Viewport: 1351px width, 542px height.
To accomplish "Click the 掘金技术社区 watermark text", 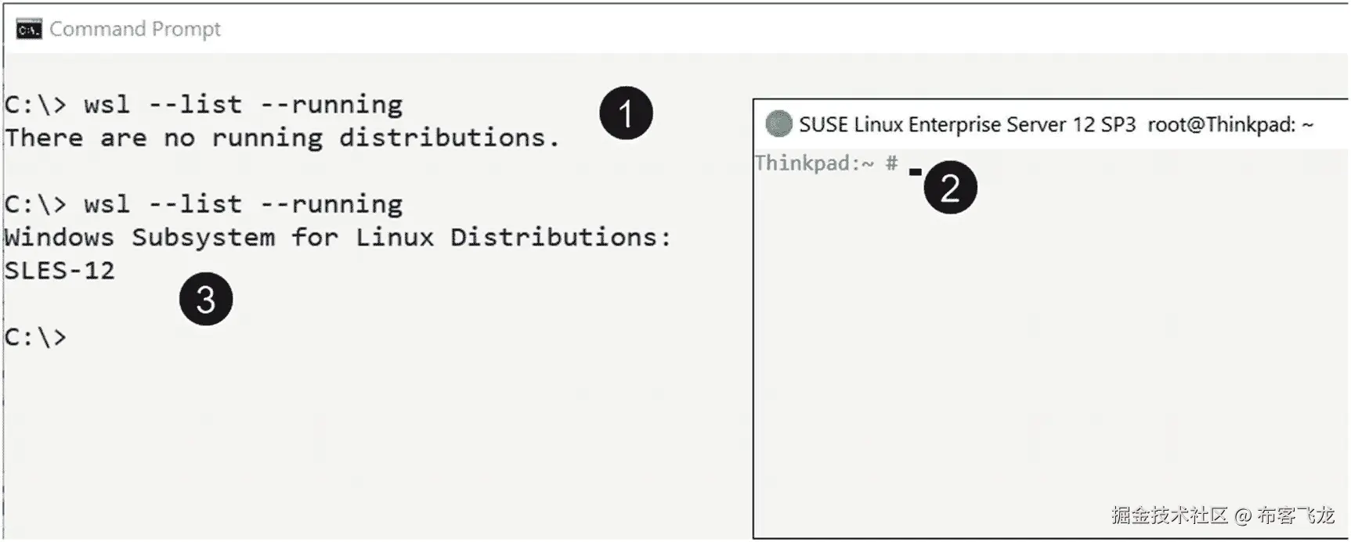I will coord(1169,515).
